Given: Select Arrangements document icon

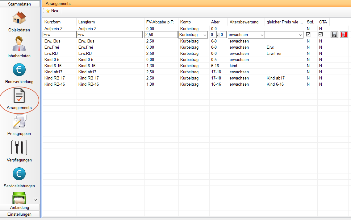Looking at the screenshot, I should point(19,96).
